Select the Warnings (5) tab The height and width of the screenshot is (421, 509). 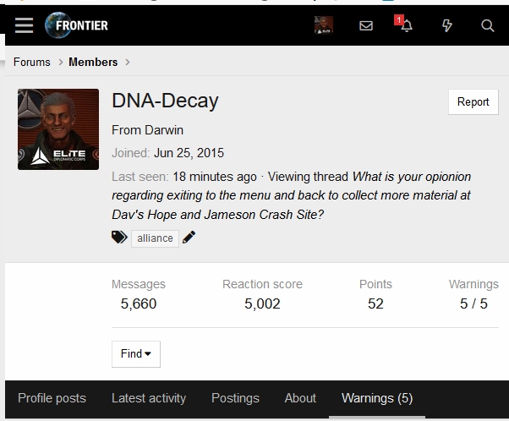pos(377,398)
